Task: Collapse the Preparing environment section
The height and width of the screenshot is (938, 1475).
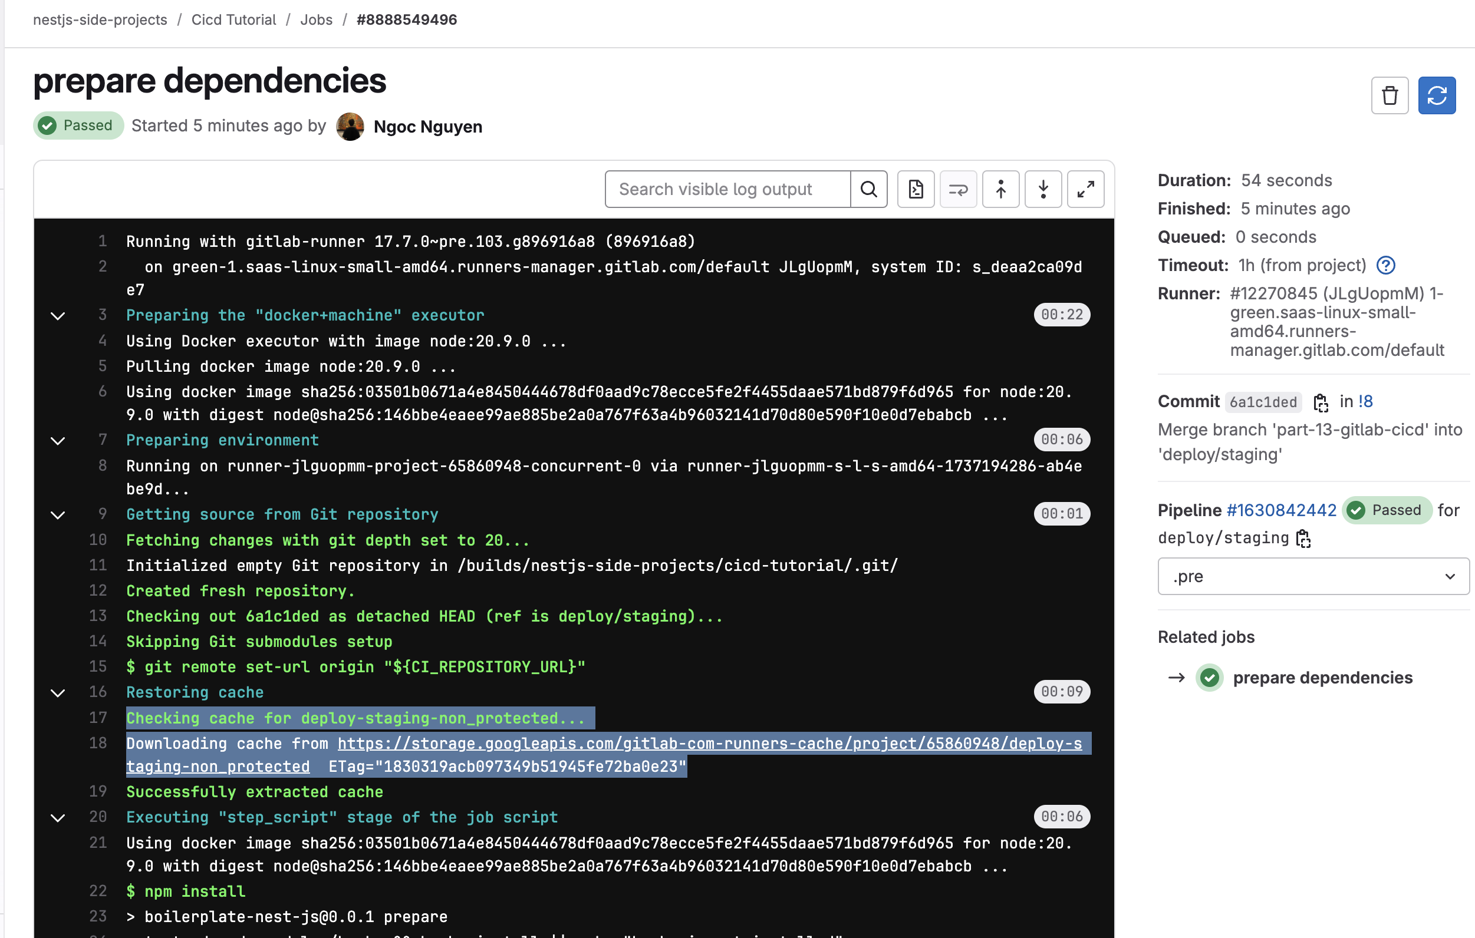Action: [x=57, y=440]
